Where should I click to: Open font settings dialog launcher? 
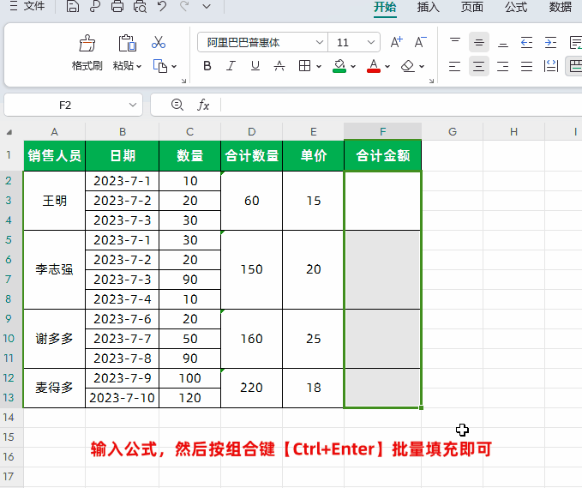pos(431,81)
